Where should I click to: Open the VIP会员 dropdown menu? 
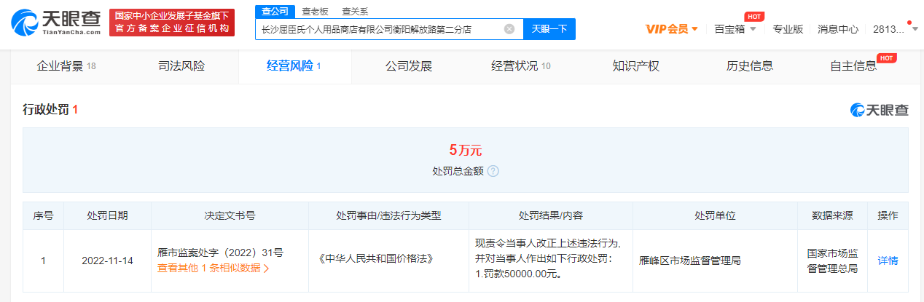(672, 29)
